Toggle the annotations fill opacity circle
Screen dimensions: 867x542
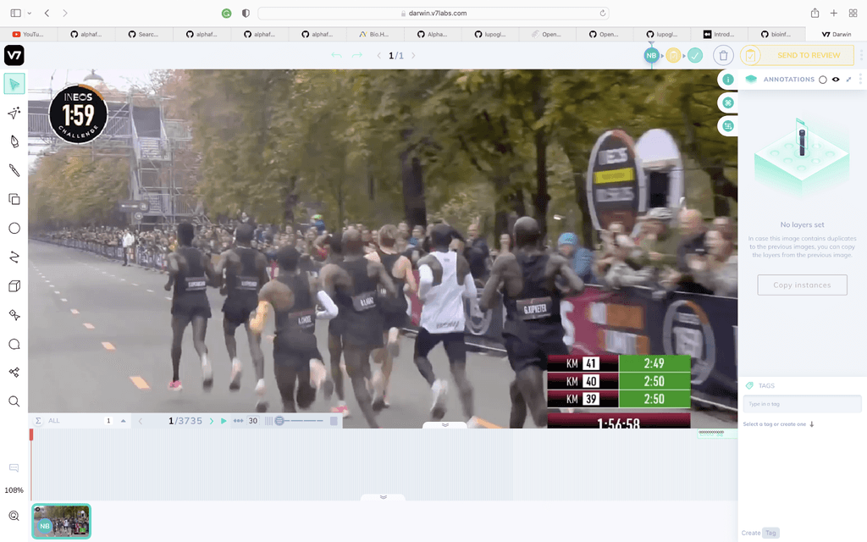[x=822, y=79]
